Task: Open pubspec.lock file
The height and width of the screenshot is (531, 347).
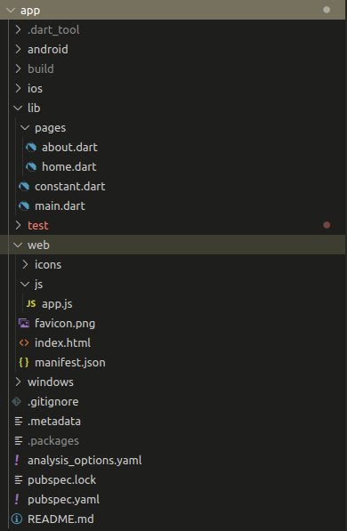Action: pos(173,480)
